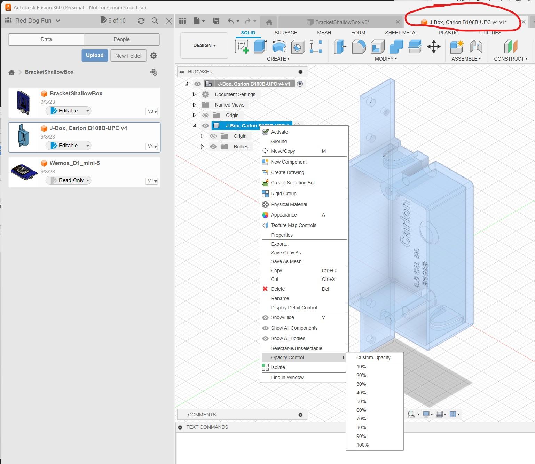Click the web globe icon beside BracketShallowBox
The width and height of the screenshot is (535, 464).
pyautogui.click(x=154, y=72)
